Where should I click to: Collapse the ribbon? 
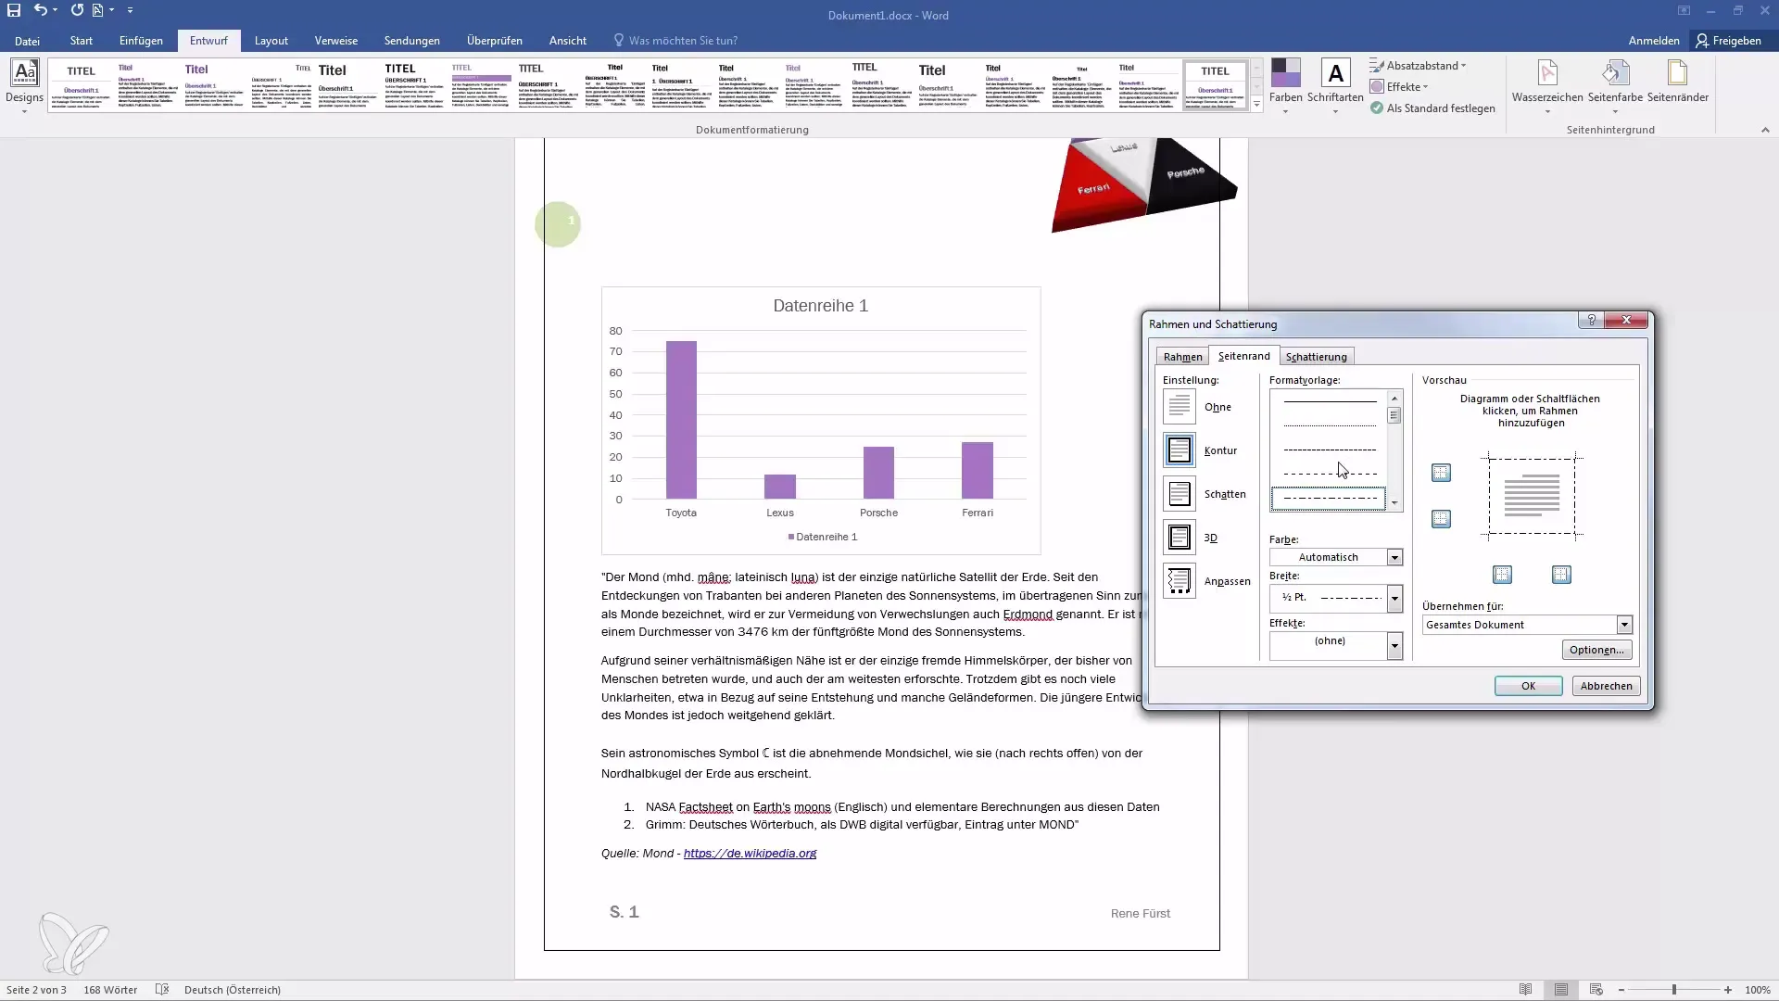1765,130
